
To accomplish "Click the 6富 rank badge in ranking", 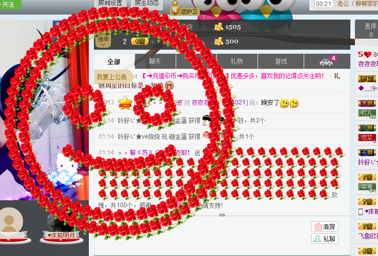I will (x=139, y=41).
